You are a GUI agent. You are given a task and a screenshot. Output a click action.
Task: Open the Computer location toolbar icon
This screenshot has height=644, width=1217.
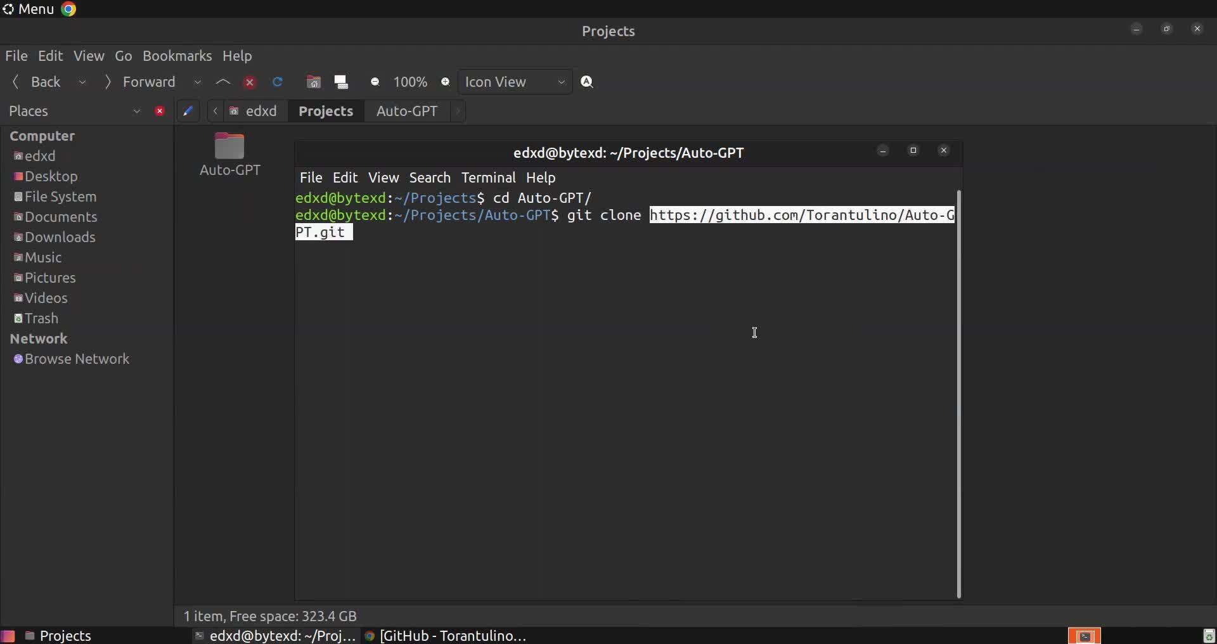point(342,82)
